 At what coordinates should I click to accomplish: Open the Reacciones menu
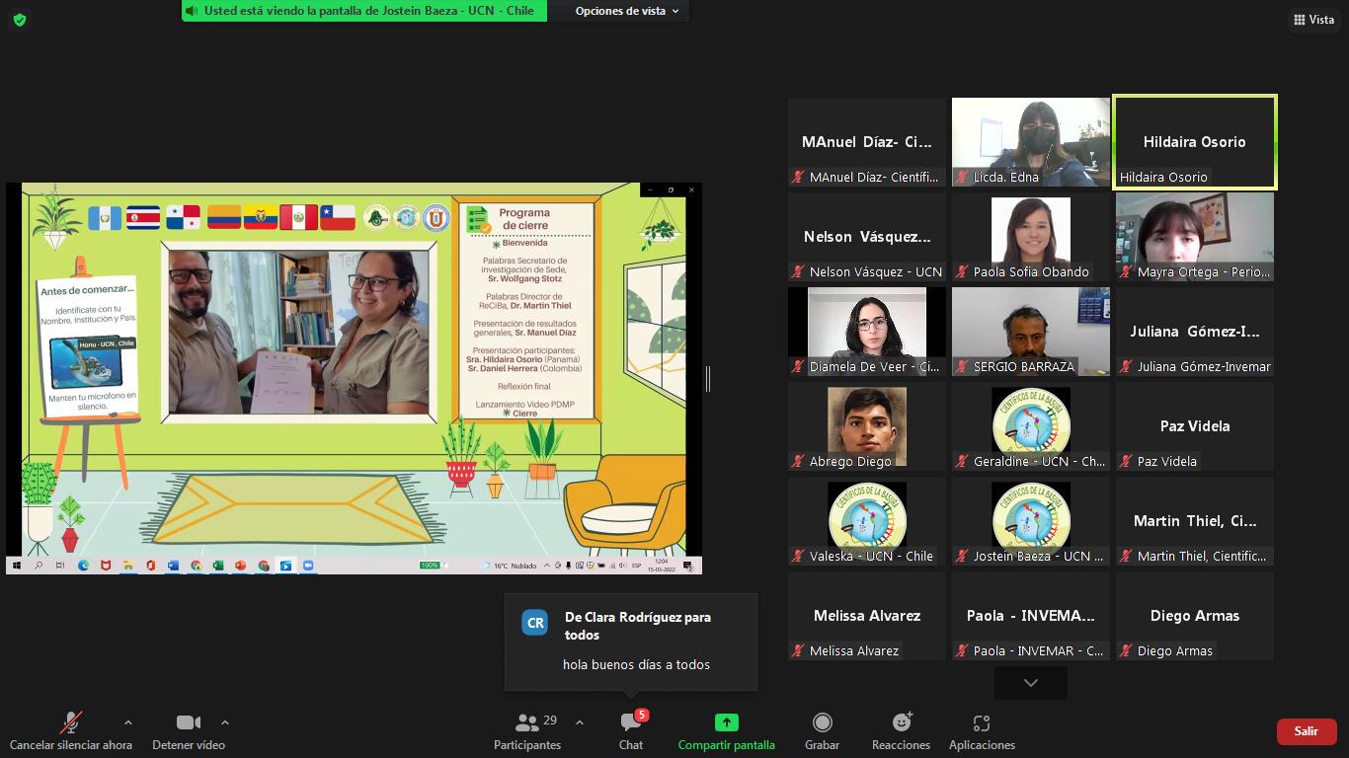tap(901, 729)
